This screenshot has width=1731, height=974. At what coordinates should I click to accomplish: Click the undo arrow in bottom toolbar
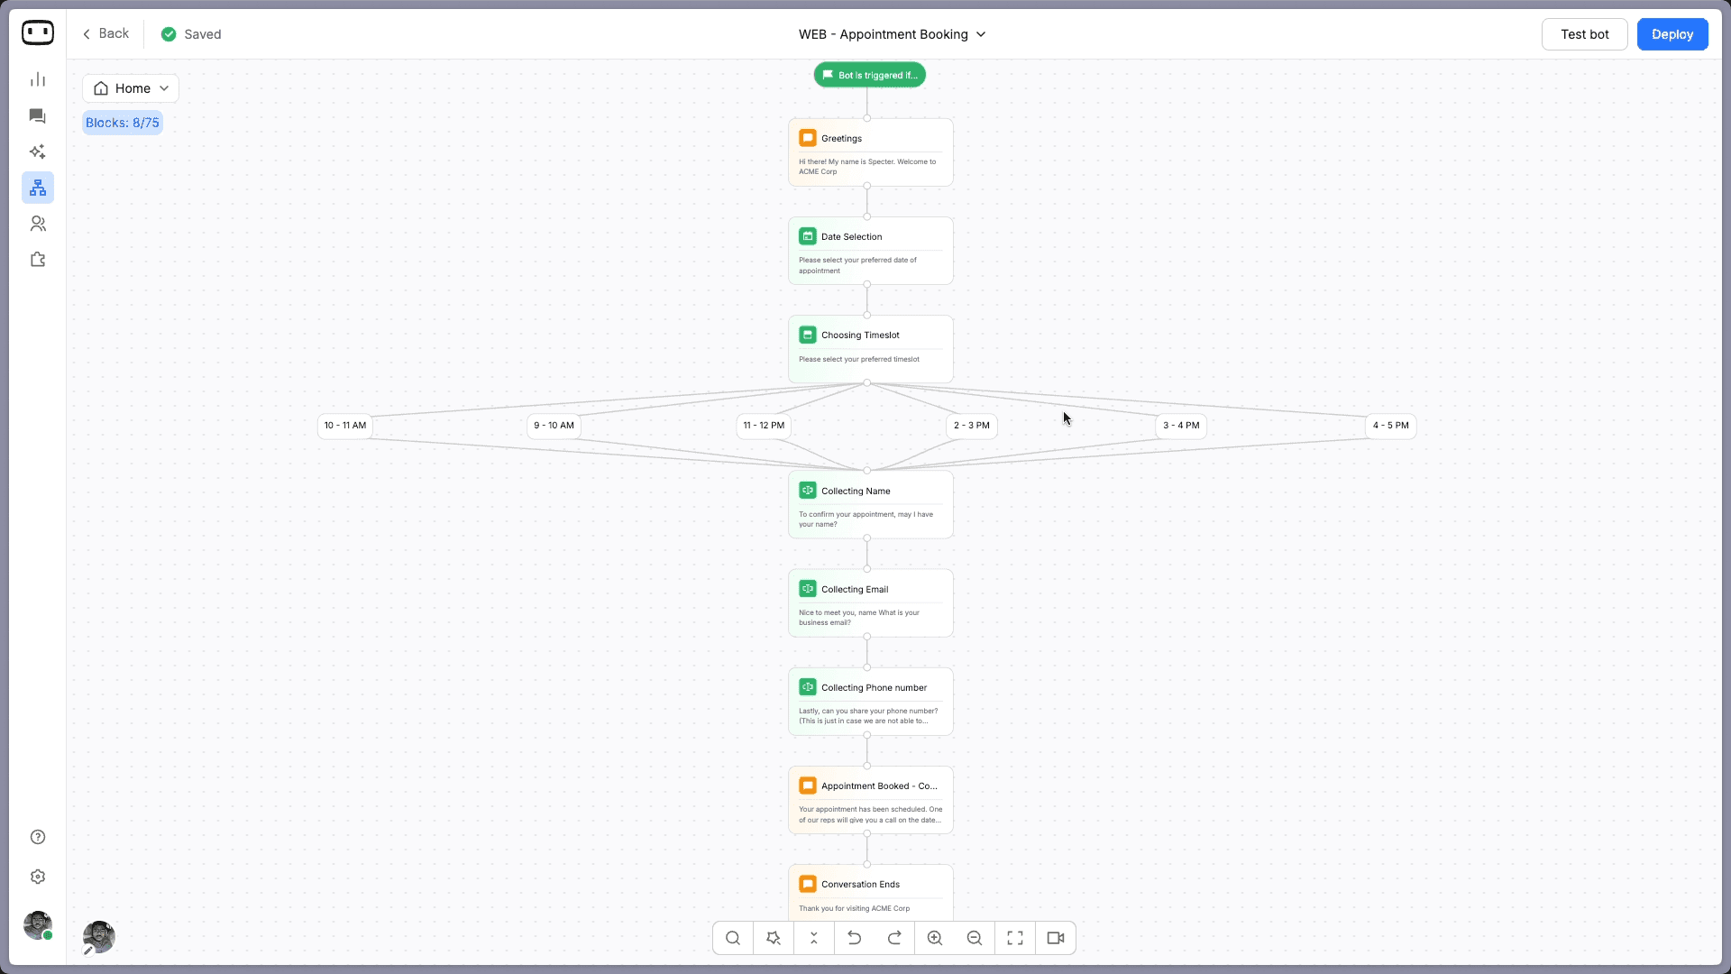tap(854, 938)
